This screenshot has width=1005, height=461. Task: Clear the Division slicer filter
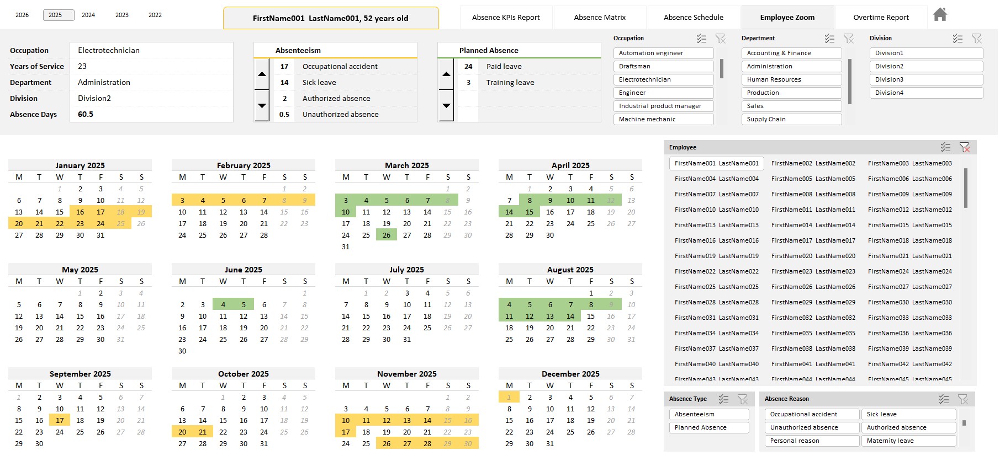click(976, 39)
